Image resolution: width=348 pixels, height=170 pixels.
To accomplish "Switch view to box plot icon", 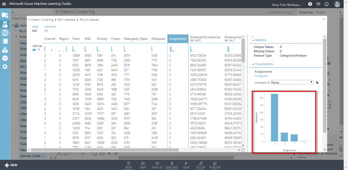I will tap(39, 50).
